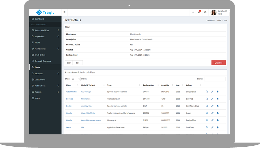View magnifier for Honda Civic CRX row
Viewport: 260px width, 148px height.
[207, 113]
